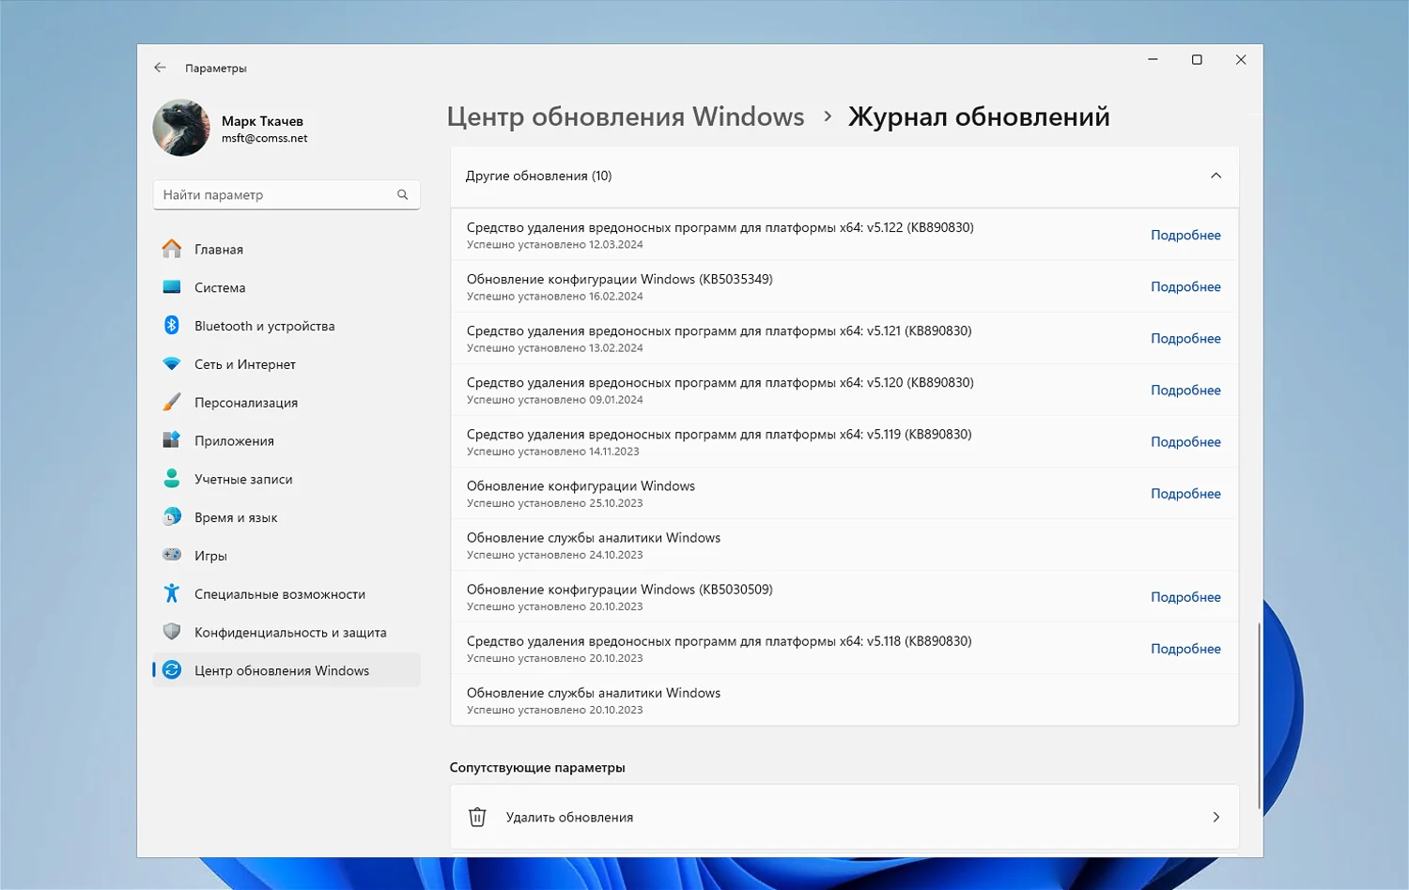Select Сеть и Интернет
This screenshot has height=890, width=1409.
(286, 364)
